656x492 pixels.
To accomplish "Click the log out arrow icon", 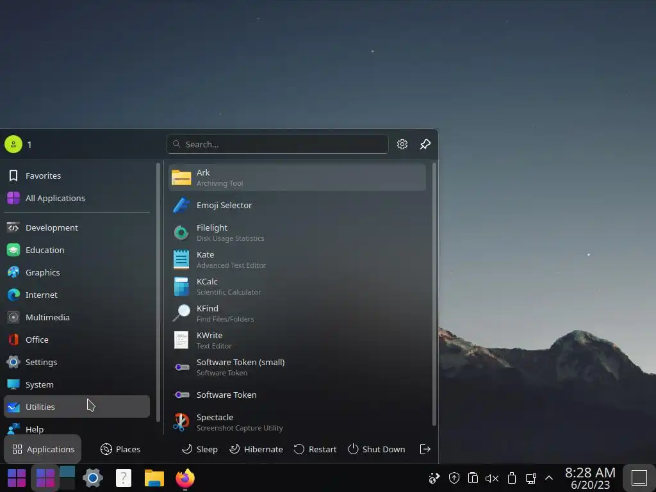I will 425,449.
